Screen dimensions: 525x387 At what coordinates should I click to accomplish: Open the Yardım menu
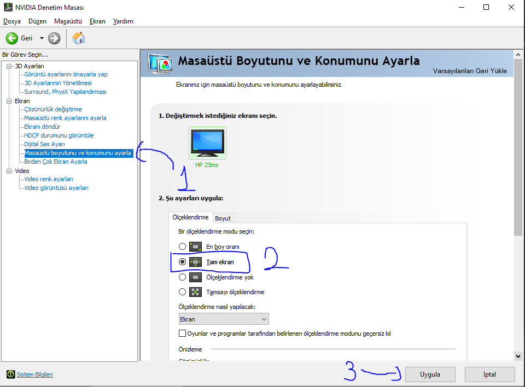[123, 21]
